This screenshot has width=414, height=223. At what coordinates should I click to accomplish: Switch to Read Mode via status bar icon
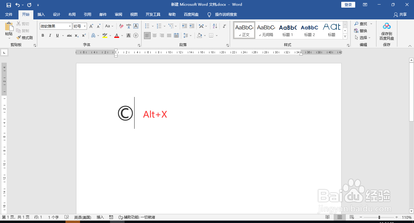[328, 217]
